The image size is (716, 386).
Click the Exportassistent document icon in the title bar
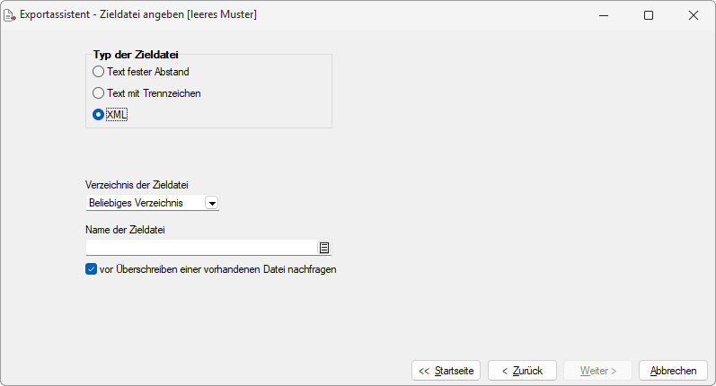point(10,15)
